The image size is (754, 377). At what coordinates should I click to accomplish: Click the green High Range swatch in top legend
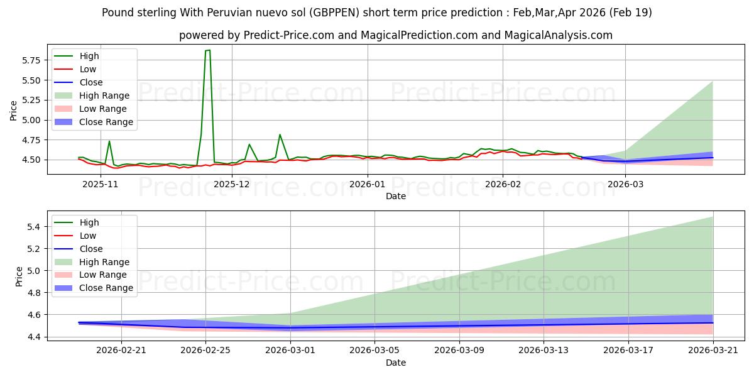pyautogui.click(x=64, y=96)
